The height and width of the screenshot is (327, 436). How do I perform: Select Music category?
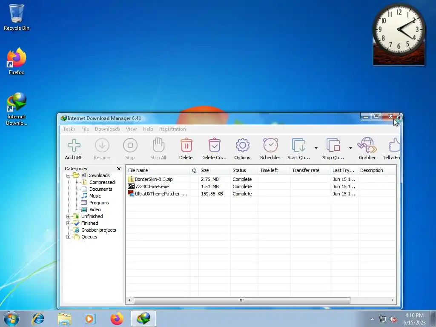[95, 196]
